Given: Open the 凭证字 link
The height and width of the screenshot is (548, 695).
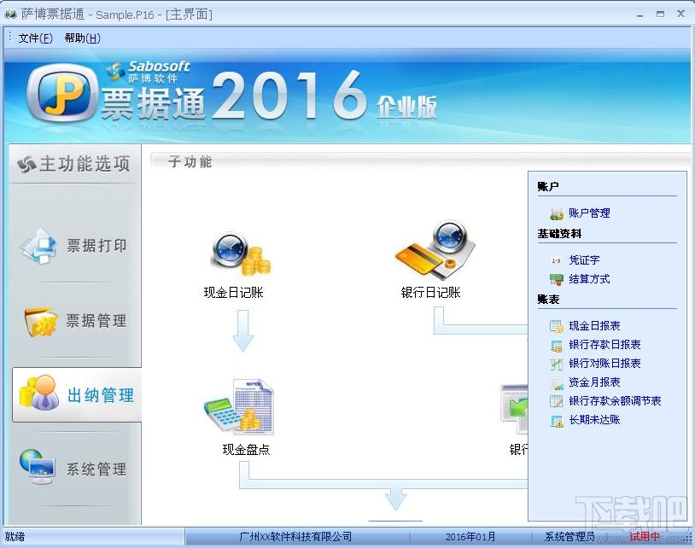Looking at the screenshot, I should click(x=585, y=260).
